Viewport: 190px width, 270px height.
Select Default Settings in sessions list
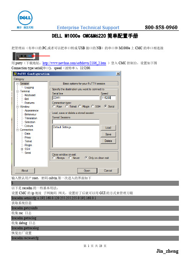[x=62, y=127]
